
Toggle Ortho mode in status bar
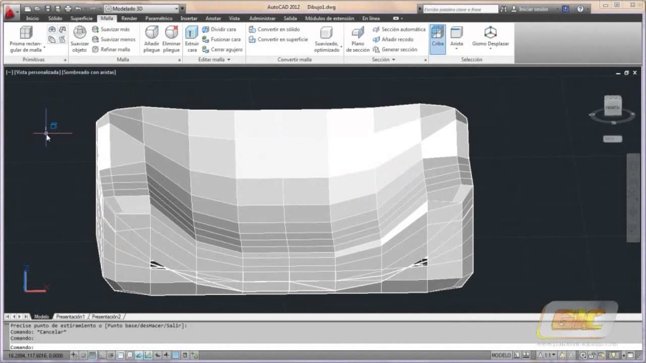click(101, 355)
